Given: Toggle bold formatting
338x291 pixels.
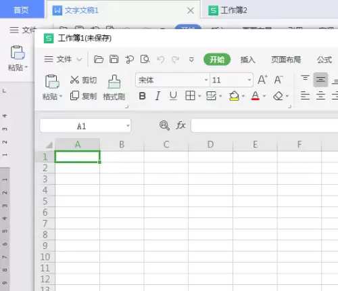Looking at the screenshot, I should click(143, 96).
